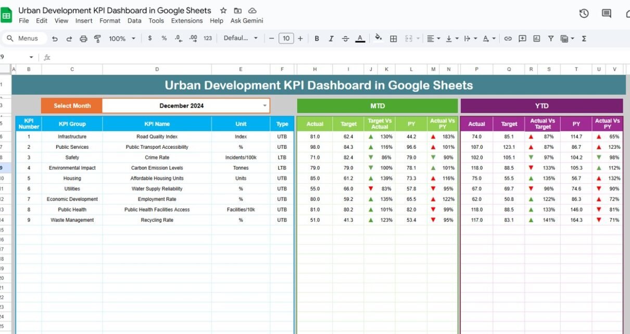The height and width of the screenshot is (334, 630).
Task: Click the insert chart icon
Action: pyautogui.click(x=536, y=38)
